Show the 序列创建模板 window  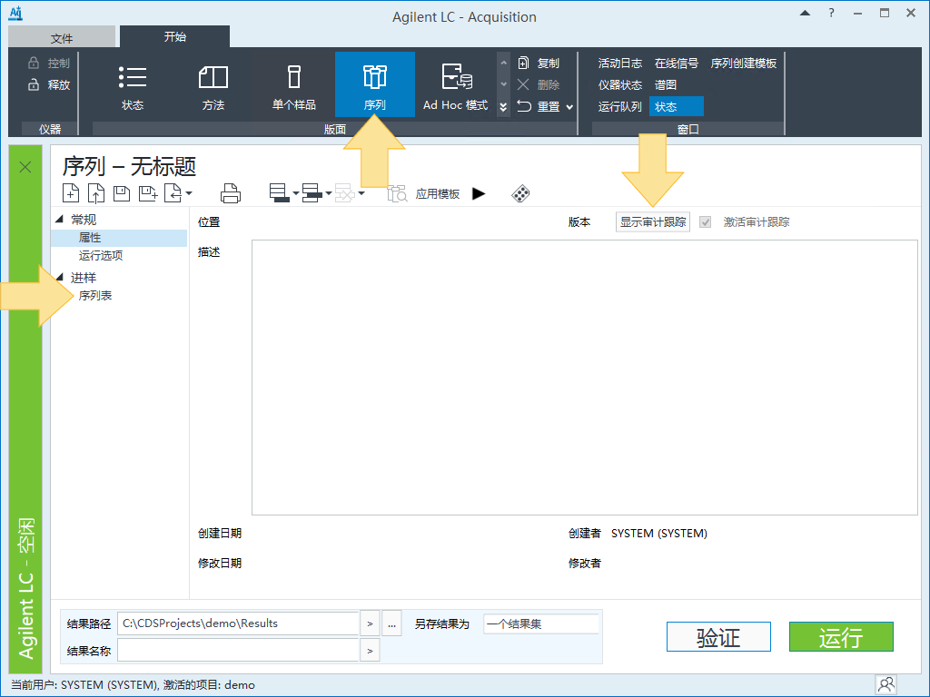pyautogui.click(x=744, y=63)
